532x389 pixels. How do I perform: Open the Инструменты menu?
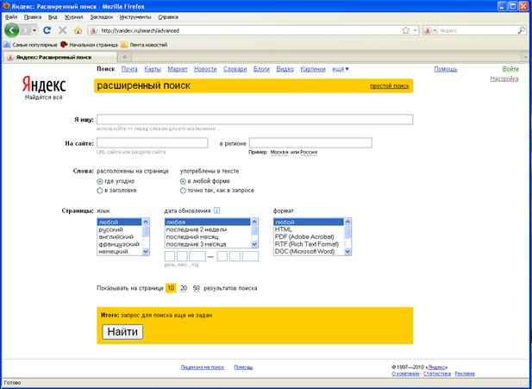pyautogui.click(x=135, y=16)
